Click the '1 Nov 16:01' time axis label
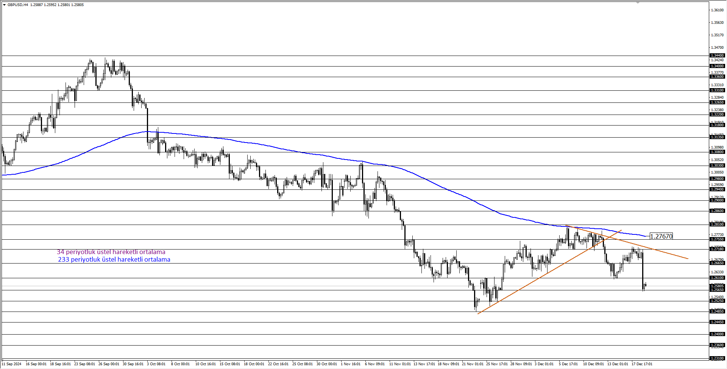727x369 pixels. click(351, 364)
